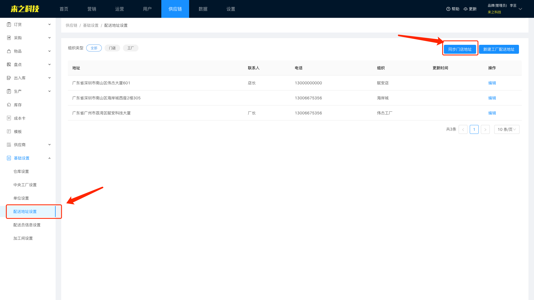This screenshot has width=534, height=300.
Task: Open the 运营 top menu
Action: pyautogui.click(x=120, y=9)
